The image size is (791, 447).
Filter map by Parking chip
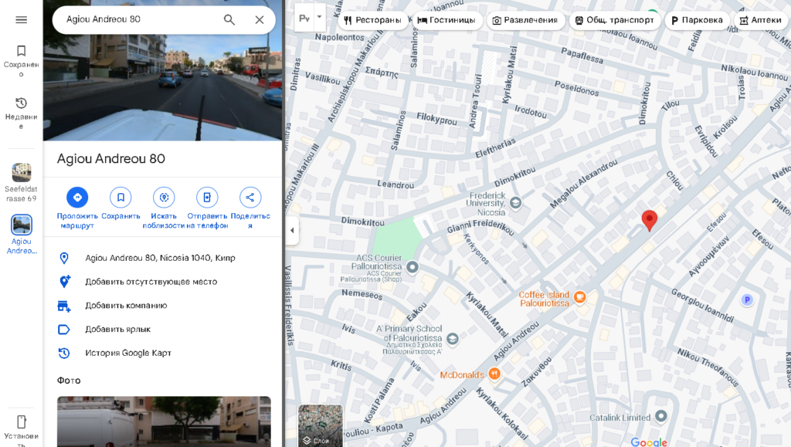click(698, 20)
